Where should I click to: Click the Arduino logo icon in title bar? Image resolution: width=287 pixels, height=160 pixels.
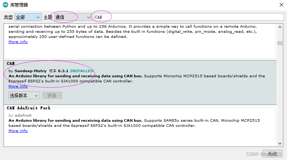click(5, 5)
